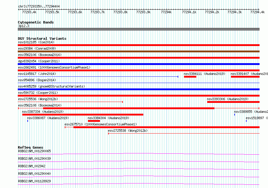Image resolution: width=268 pixels, height=188 pixels.
Task: Click the red nsv3393306 variant bar
Action: point(233,102)
